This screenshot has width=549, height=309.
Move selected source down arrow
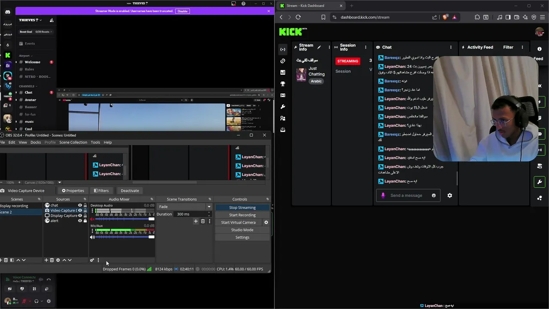(70, 260)
